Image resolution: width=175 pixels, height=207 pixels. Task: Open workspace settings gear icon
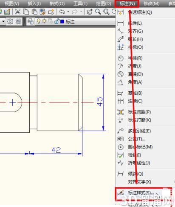10,22
